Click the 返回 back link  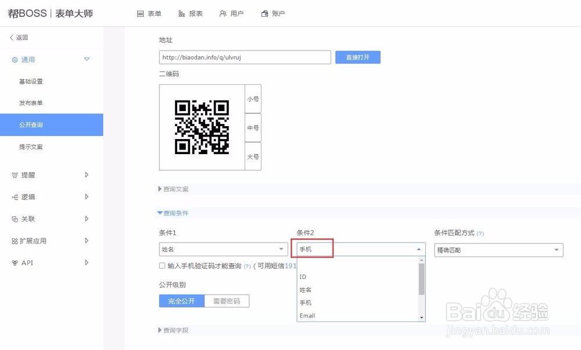(x=19, y=37)
